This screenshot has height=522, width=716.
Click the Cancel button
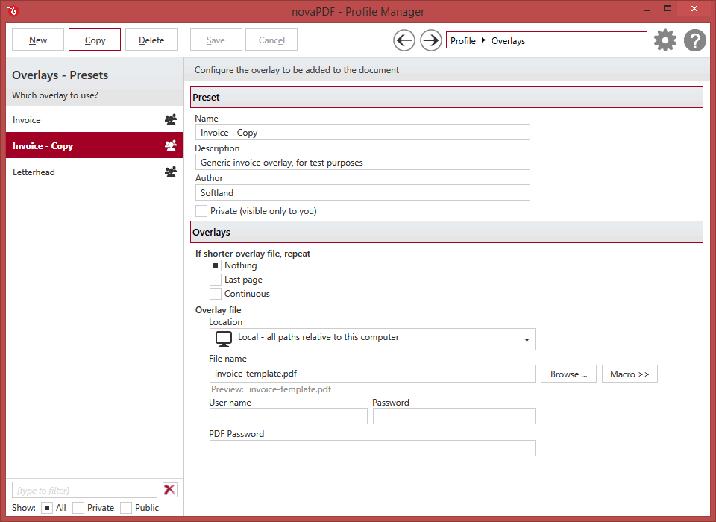click(x=271, y=40)
